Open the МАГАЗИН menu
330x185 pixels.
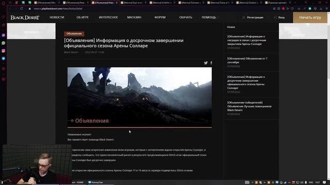click(x=134, y=17)
